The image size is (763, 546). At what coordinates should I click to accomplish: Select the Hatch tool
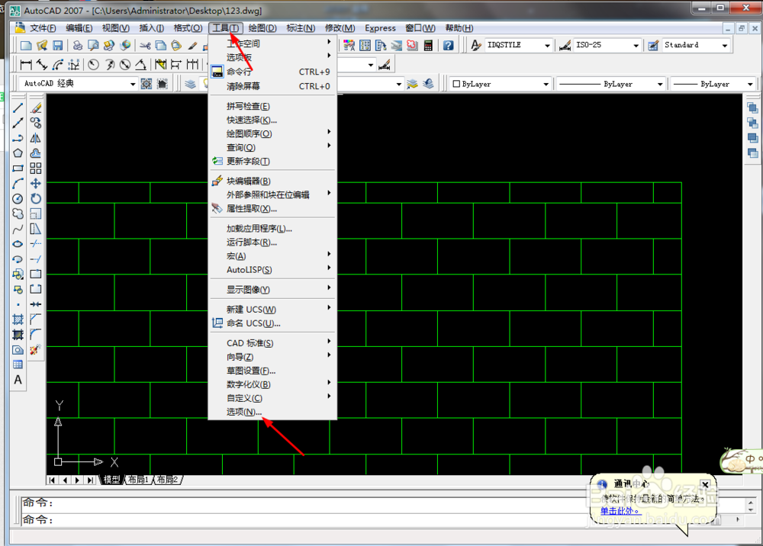pos(18,320)
